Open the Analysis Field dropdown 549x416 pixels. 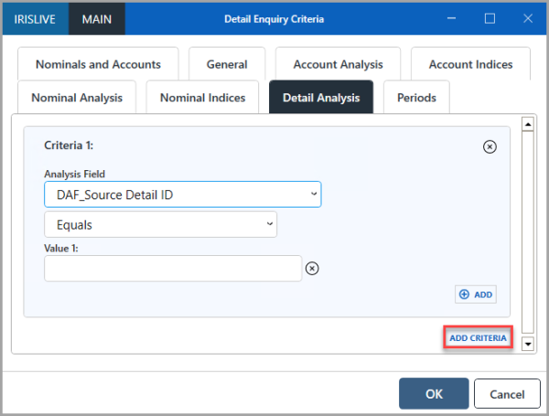(x=182, y=194)
